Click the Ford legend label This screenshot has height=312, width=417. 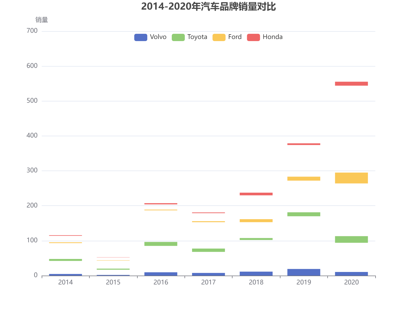click(235, 37)
